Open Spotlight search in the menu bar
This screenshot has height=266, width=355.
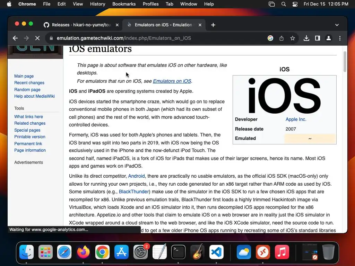[284, 4]
